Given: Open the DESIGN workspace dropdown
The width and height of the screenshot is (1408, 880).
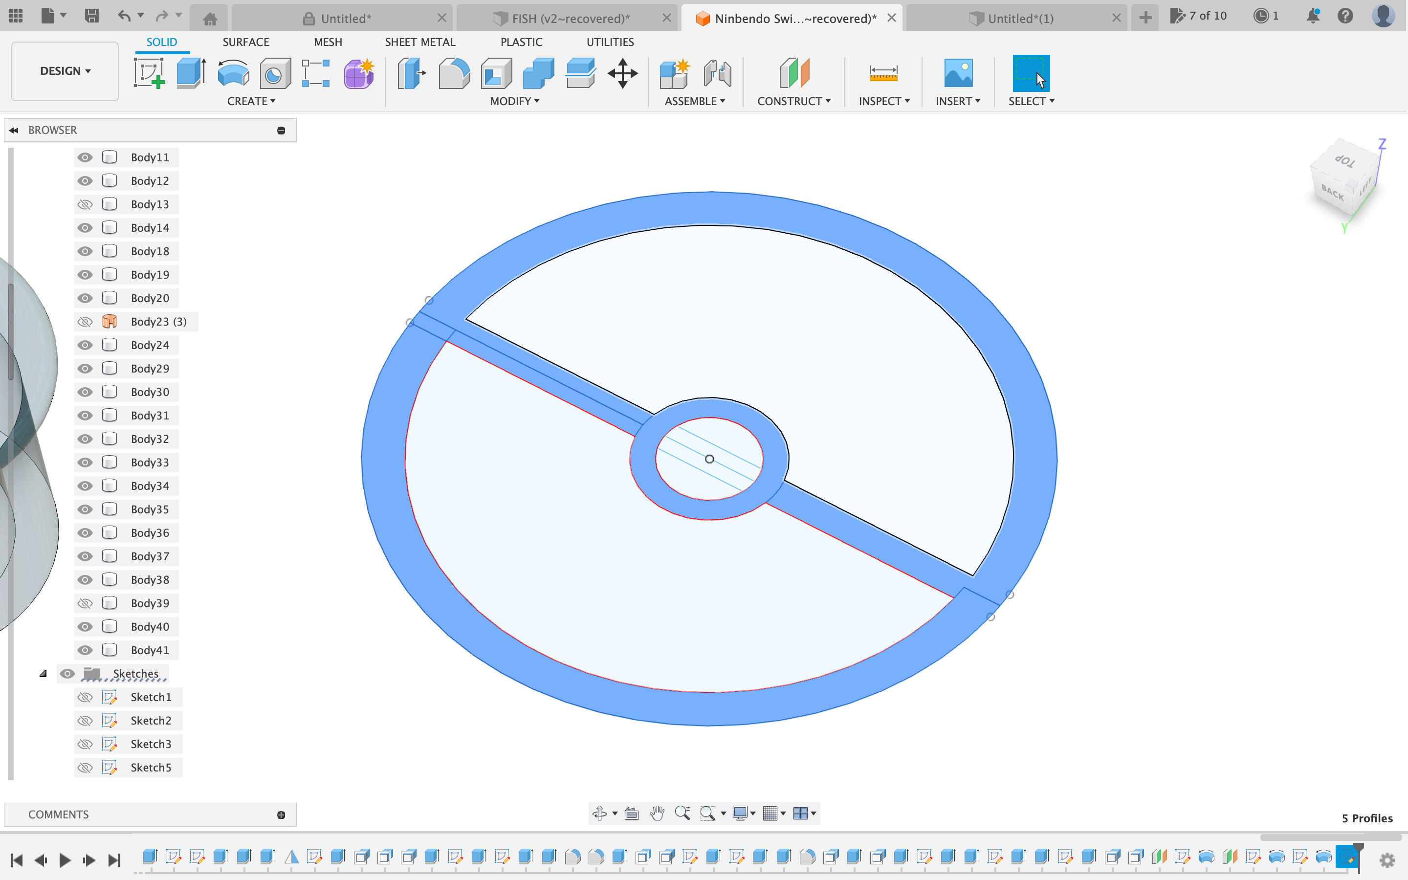Looking at the screenshot, I should (65, 71).
